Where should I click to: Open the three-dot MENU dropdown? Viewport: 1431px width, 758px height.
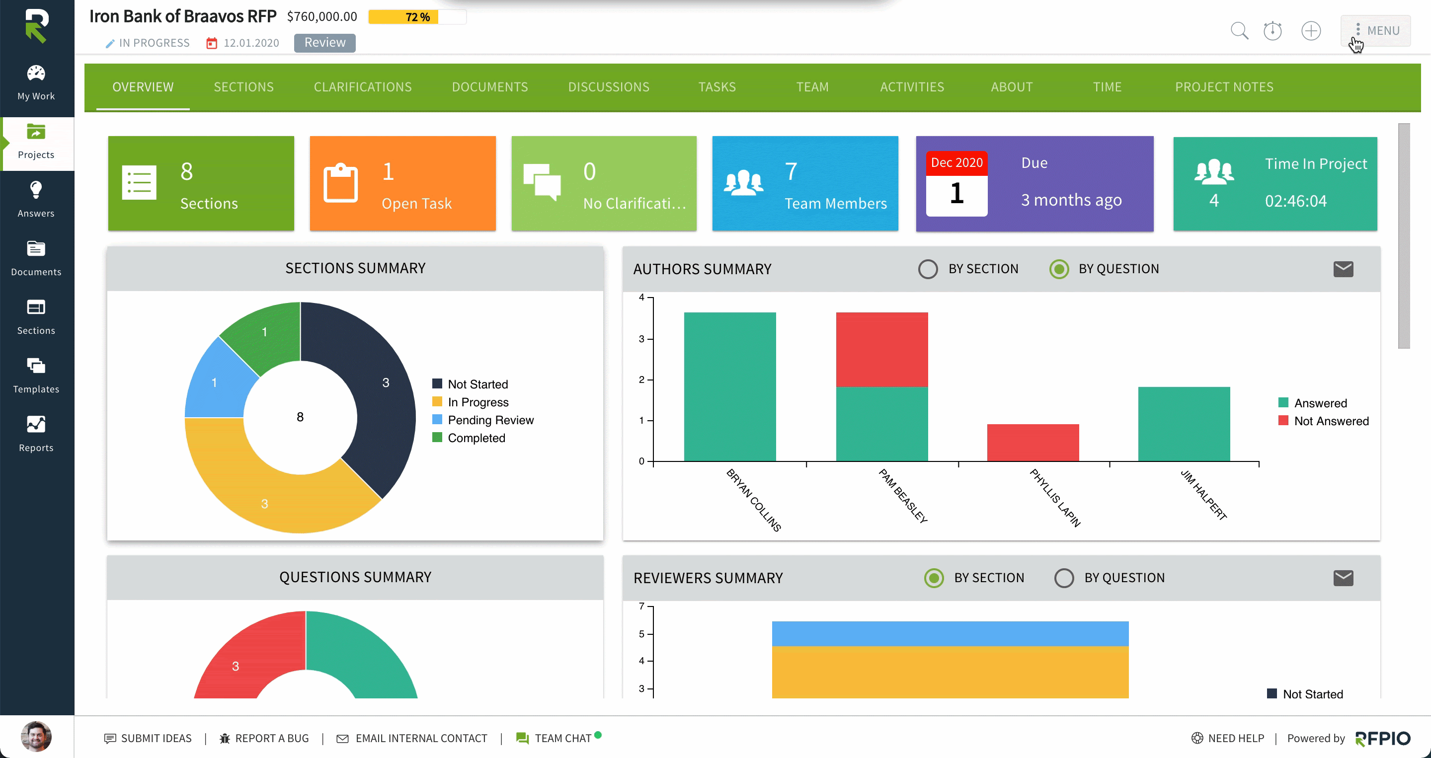[x=1375, y=30]
